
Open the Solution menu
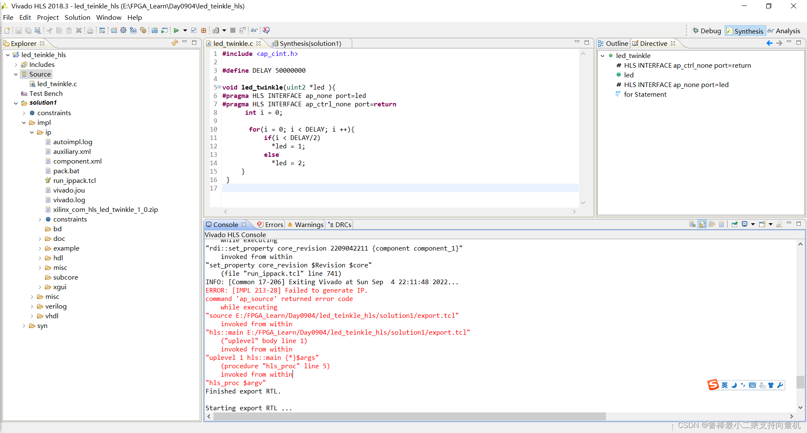[77, 17]
